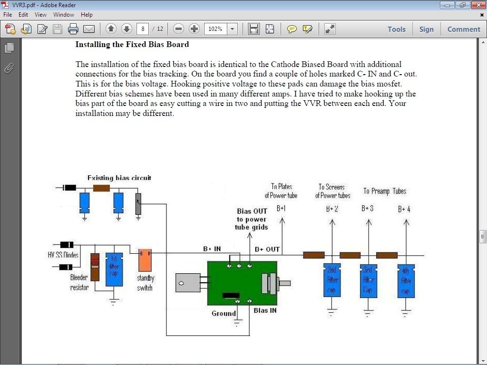487x365 pixels.
Task: Show attachments paperclip panel
Action: (10, 68)
